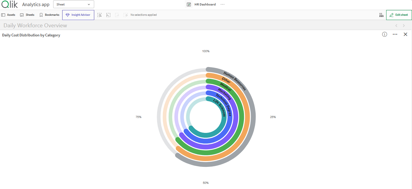The image size is (412, 189).
Task: Open the Smart Search icon
Action: (99, 15)
